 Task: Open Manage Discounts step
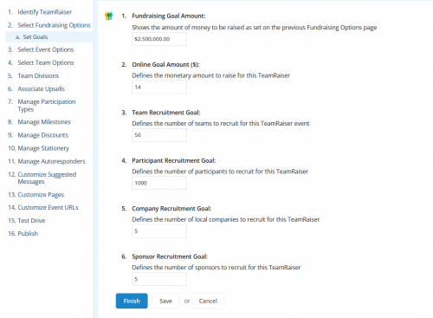42,135
